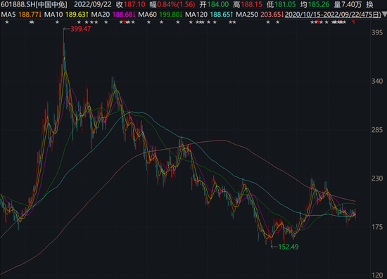Click the red flag marker below the MA20 value
Viewport: 387px width, 279px height.
[124, 22]
